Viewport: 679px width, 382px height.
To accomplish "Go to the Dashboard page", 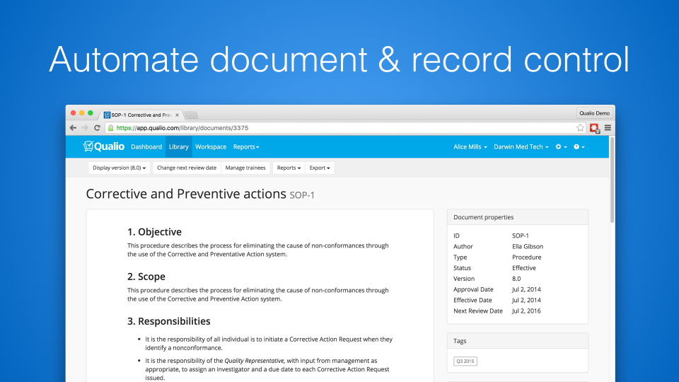I will (x=146, y=147).
